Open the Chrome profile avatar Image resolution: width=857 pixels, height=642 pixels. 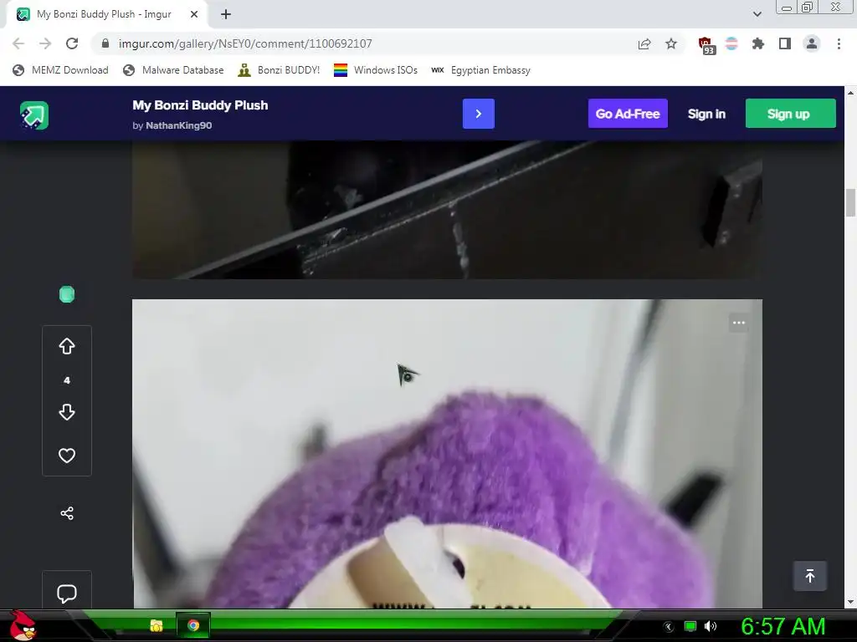tap(812, 43)
